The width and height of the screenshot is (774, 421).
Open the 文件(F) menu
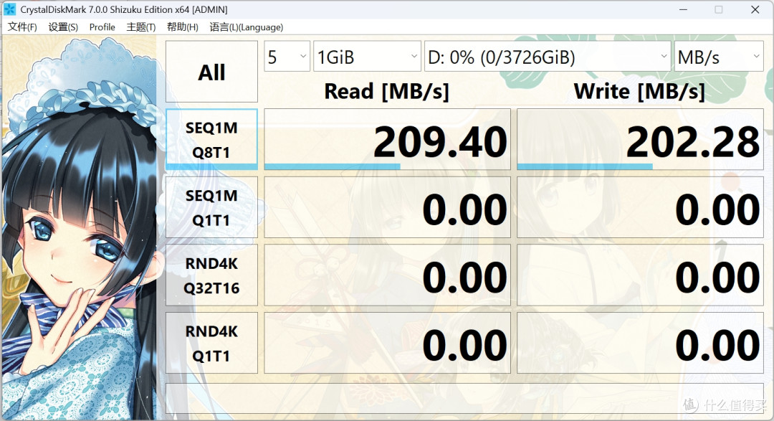pos(22,27)
